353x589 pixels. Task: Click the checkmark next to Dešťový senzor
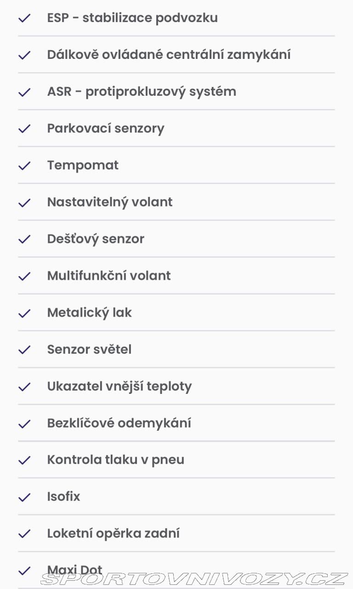(24, 239)
